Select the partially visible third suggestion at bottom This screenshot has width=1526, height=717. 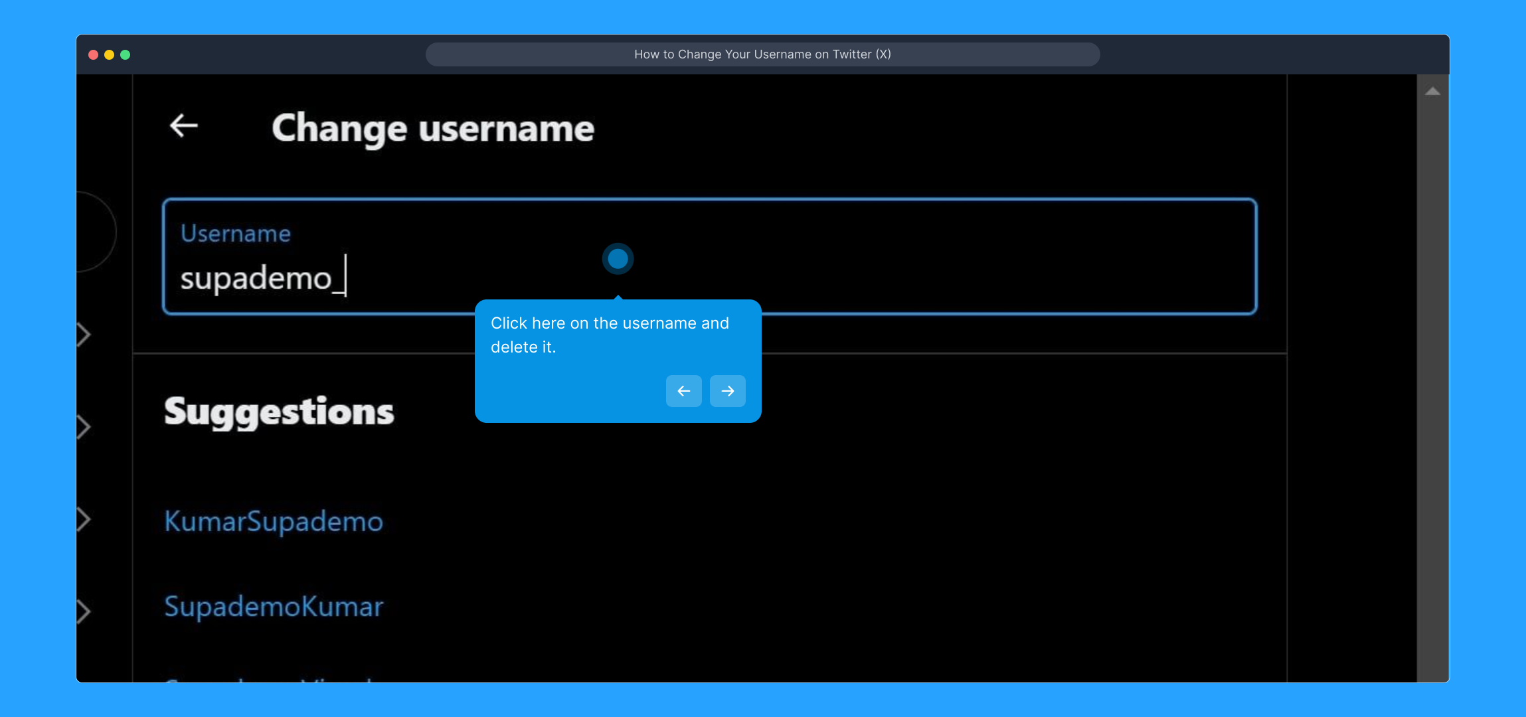coord(269,678)
